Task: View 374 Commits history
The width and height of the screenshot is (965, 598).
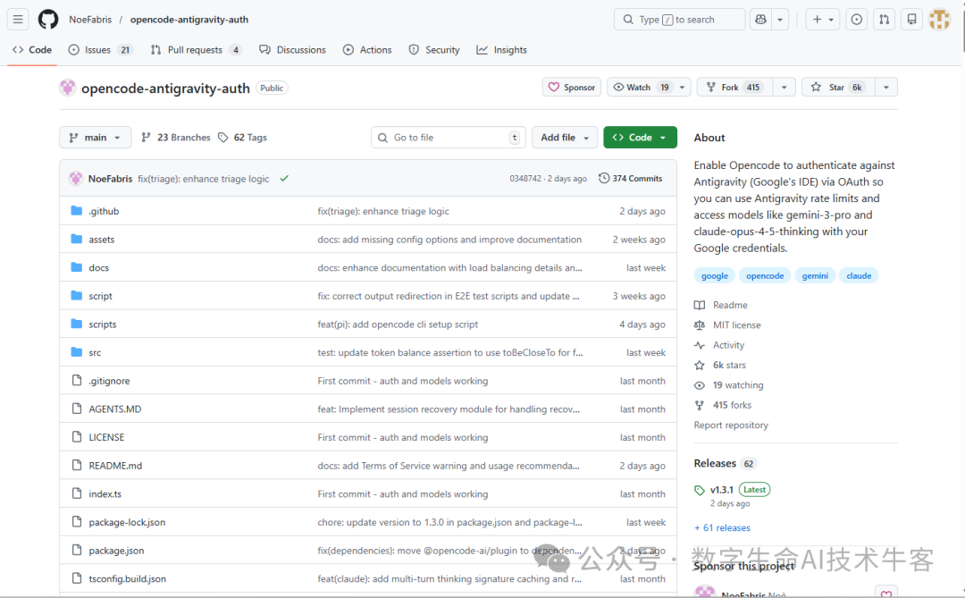Action: [630, 179]
